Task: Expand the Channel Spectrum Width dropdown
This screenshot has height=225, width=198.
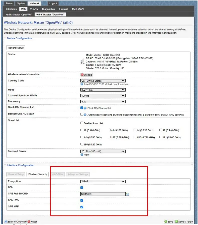Action: click(103, 96)
